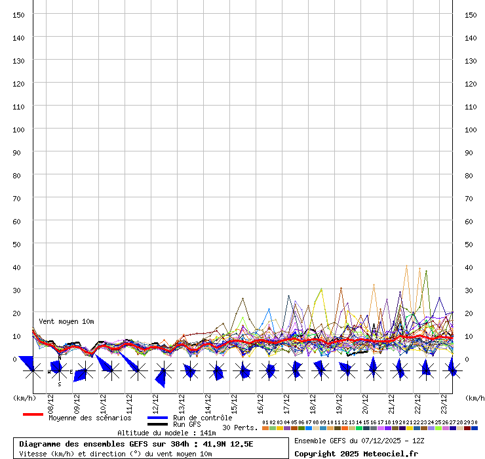Click the wind rose above the 20/12 label

pos(373,371)
